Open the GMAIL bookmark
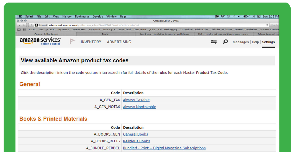 pyautogui.click(x=32, y=30)
